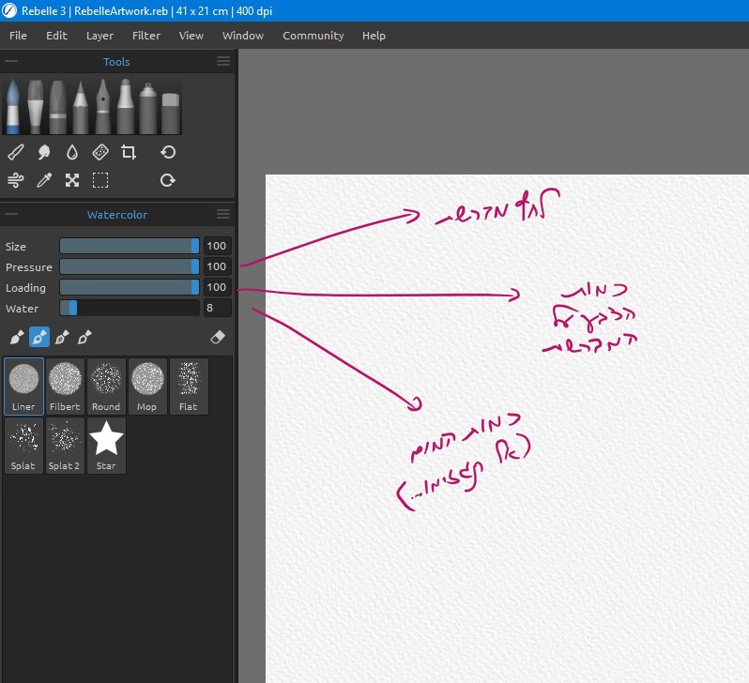This screenshot has height=683, width=749.
Task: Collapse the Tools panel via dash icon
Action: coord(11,61)
